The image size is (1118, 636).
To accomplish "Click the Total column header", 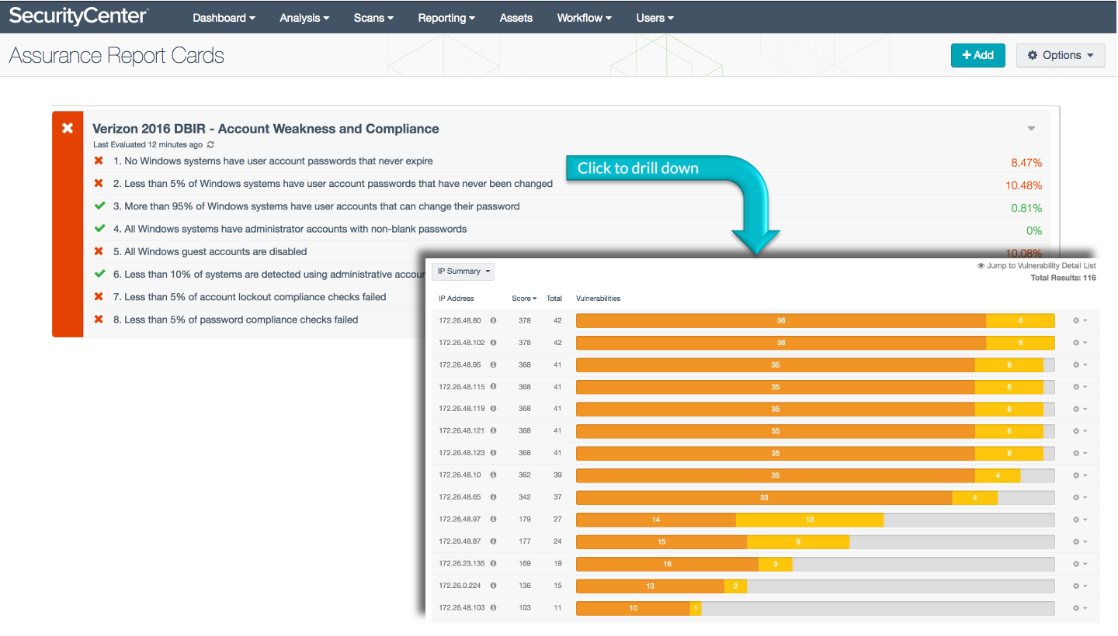I will 554,299.
